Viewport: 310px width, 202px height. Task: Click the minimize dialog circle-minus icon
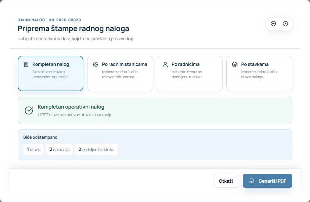[x=274, y=24]
